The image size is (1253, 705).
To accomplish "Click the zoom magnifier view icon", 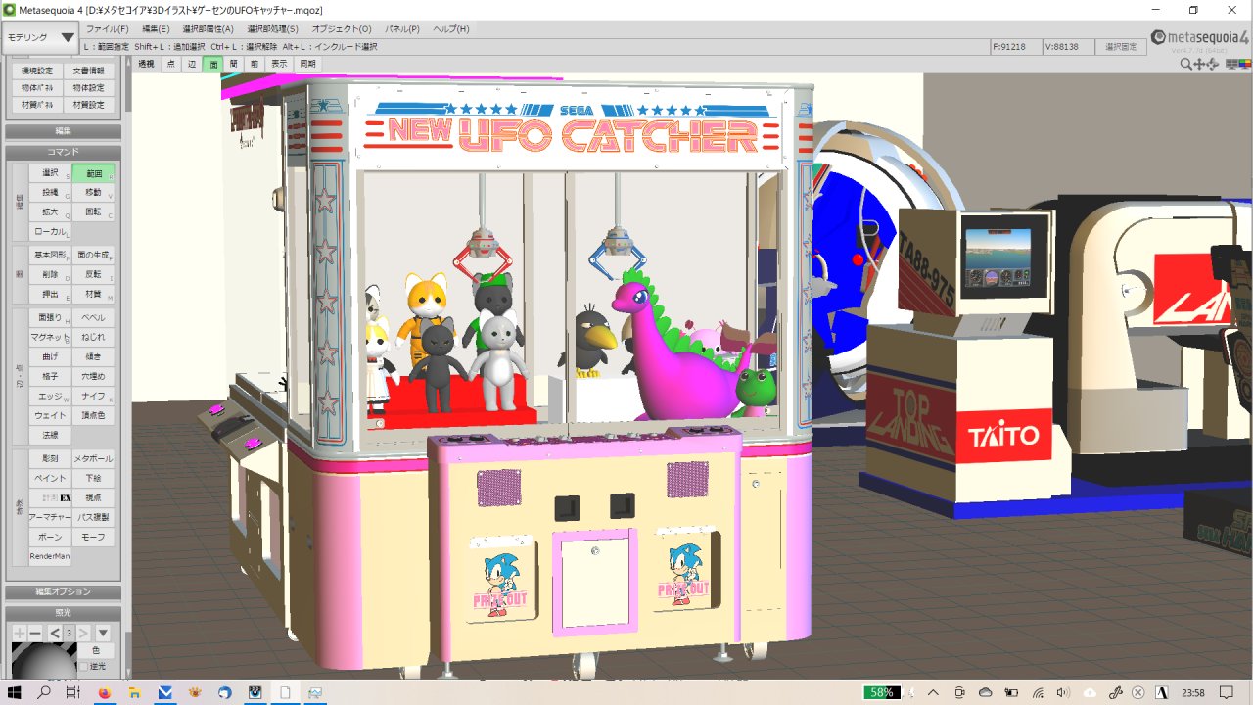I will tap(1186, 65).
